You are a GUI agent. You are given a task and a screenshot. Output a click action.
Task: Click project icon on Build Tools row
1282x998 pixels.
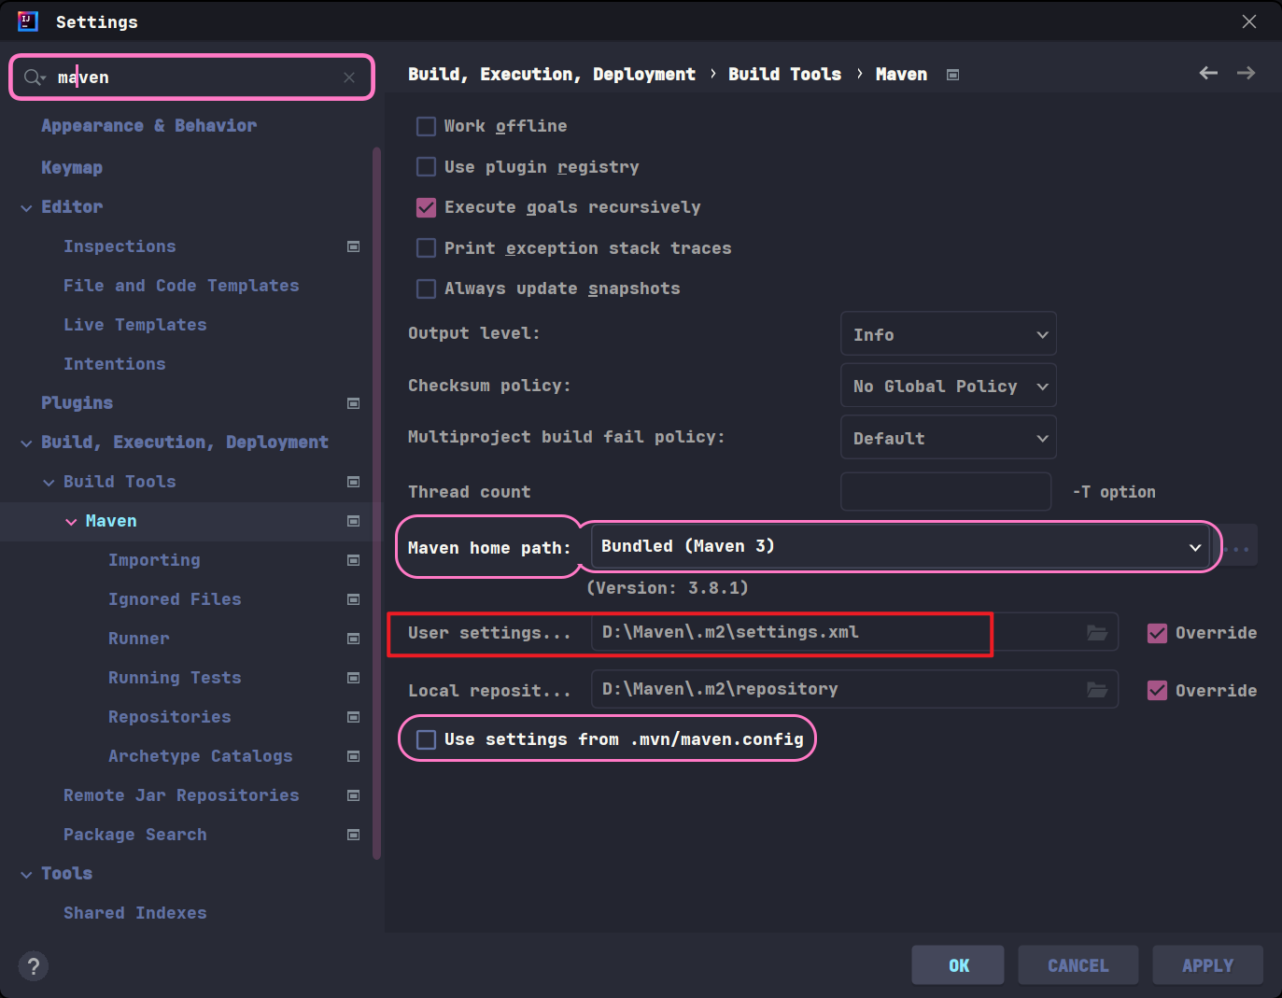coord(353,482)
